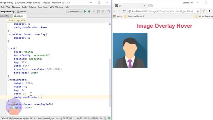Image resolution: width=213 pixels, height=120 pixels.
Task: Click the #eee color gutter swatch
Action: click(2, 27)
